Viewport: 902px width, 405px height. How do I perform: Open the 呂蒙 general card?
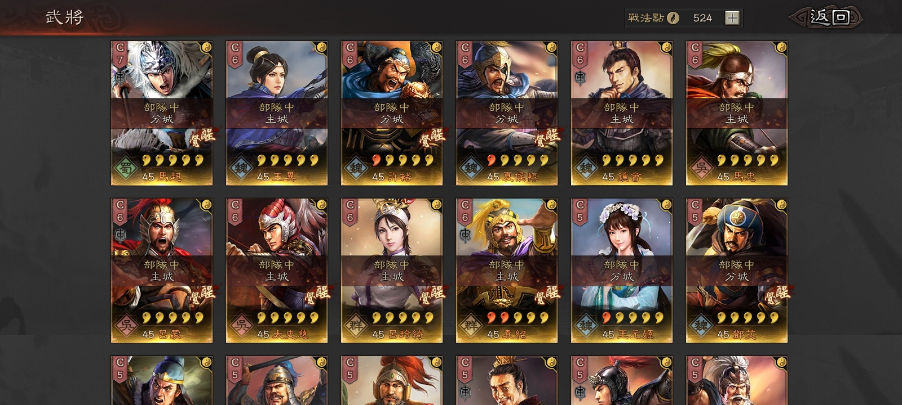[x=162, y=271]
